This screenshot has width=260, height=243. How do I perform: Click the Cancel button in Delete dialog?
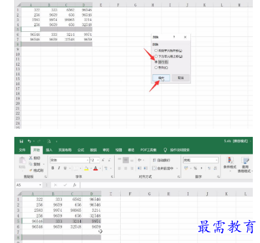pos(181,78)
